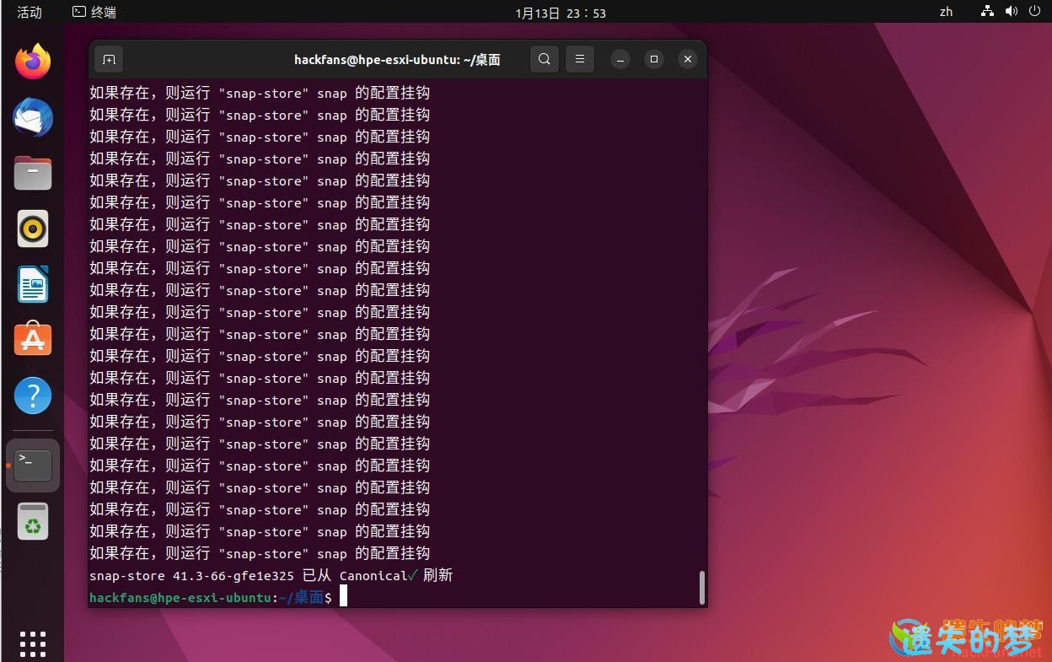Search in the terminal output
Image resolution: width=1052 pixels, height=662 pixels.
pyautogui.click(x=545, y=59)
